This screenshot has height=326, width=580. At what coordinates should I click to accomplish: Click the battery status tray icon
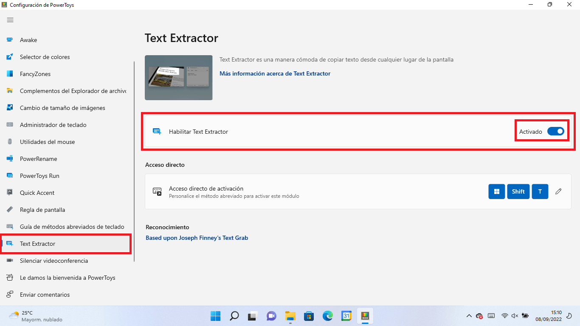[x=525, y=316]
